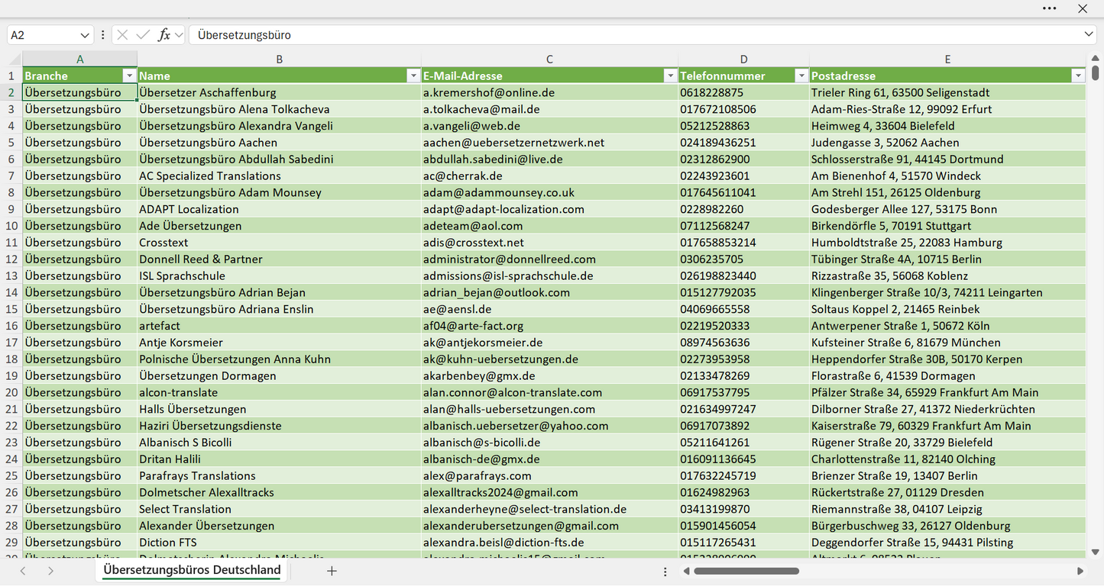The height and width of the screenshot is (586, 1104).
Task: Click the tab bar resize dots handle
Action: pos(665,571)
